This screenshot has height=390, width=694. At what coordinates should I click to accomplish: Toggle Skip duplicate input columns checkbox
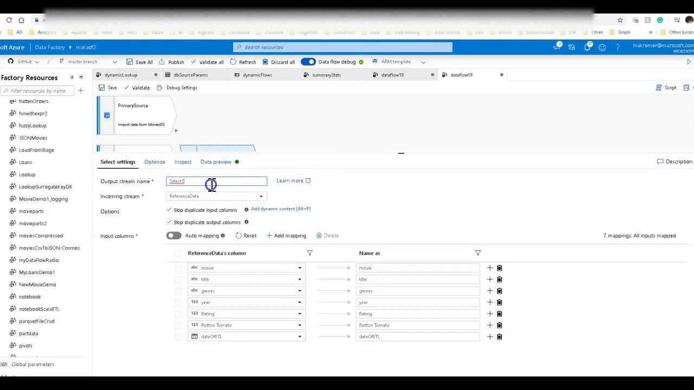(x=169, y=210)
